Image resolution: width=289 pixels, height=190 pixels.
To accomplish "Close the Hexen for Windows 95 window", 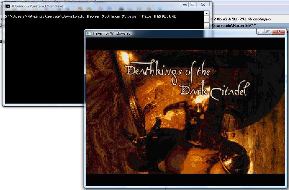I will (278, 32).
